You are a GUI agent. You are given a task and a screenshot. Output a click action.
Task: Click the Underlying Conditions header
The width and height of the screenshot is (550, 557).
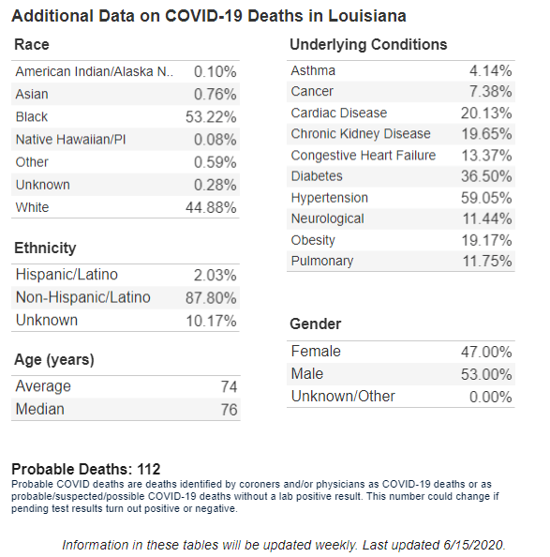(368, 45)
